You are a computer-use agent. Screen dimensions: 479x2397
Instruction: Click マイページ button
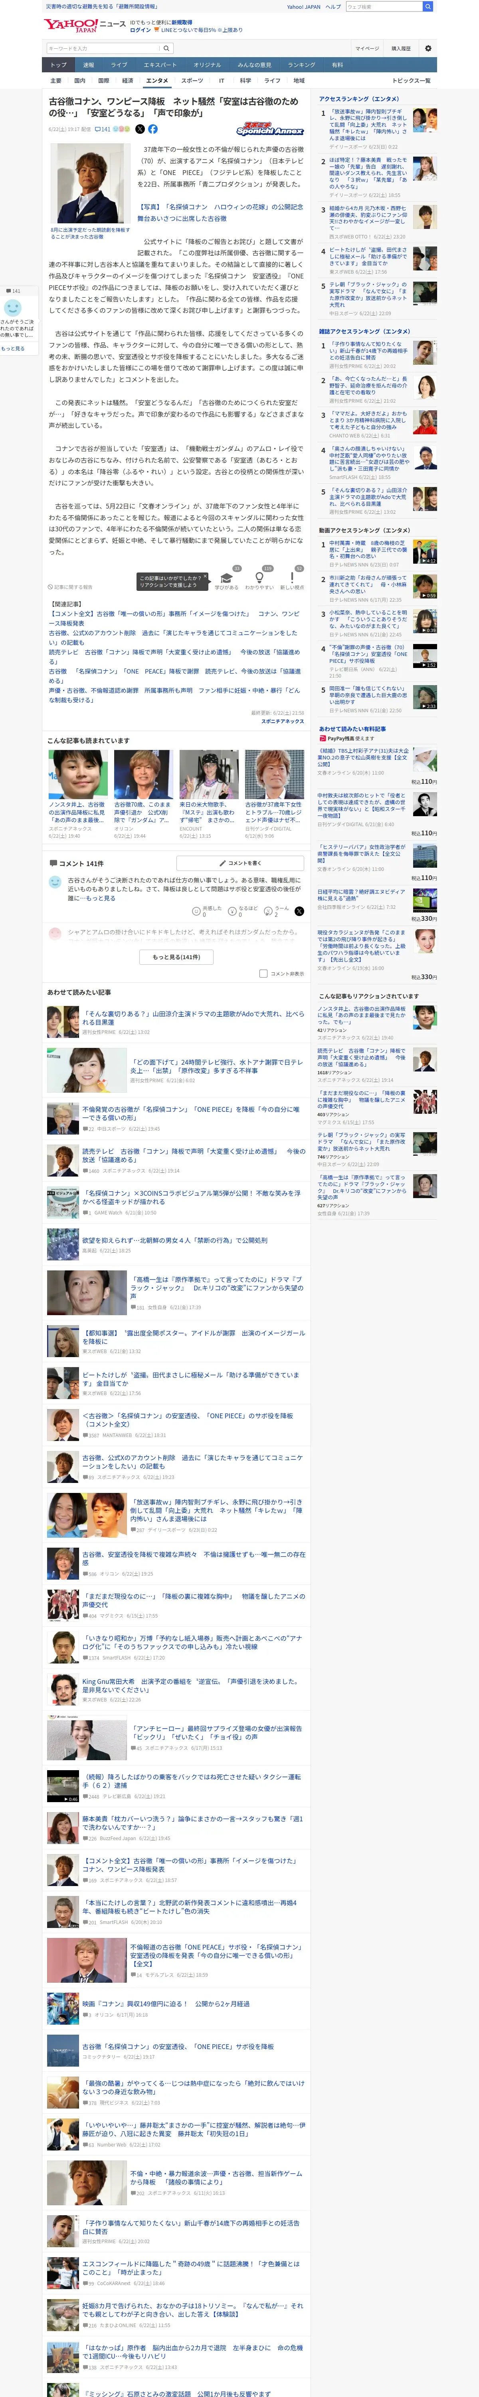coord(366,48)
